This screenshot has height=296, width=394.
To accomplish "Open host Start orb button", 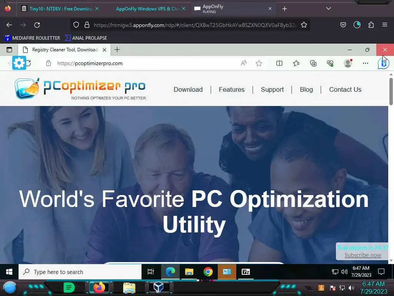I will (10, 288).
